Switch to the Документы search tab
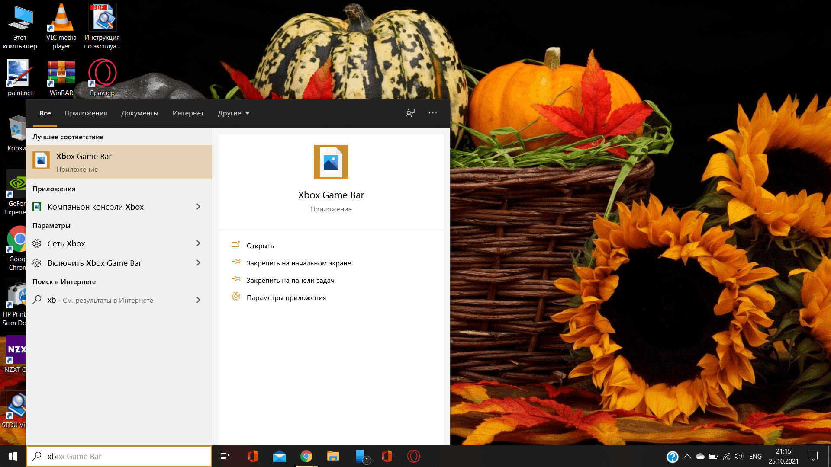The height and width of the screenshot is (467, 831). [x=140, y=113]
